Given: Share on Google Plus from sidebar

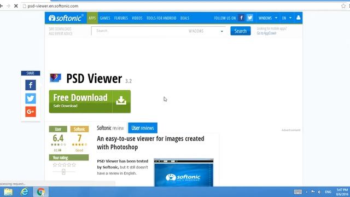Looking at the screenshot, I should 31,112.
